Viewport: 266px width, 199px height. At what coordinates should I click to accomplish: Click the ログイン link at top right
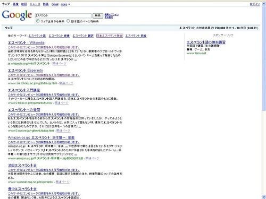coord(255,4)
